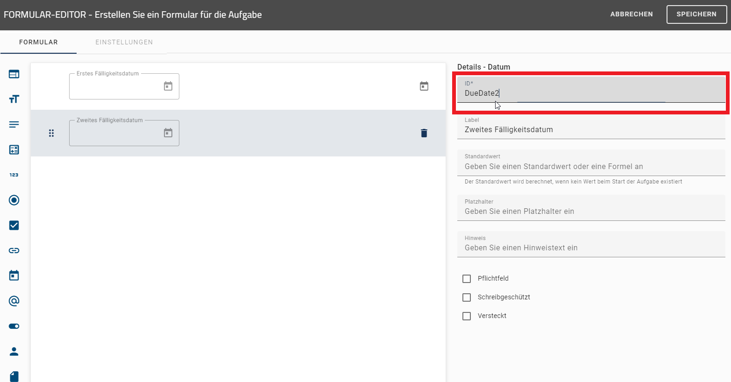The image size is (731, 382).
Task: Enable the Pflichtfeld checkbox
Action: click(466, 278)
